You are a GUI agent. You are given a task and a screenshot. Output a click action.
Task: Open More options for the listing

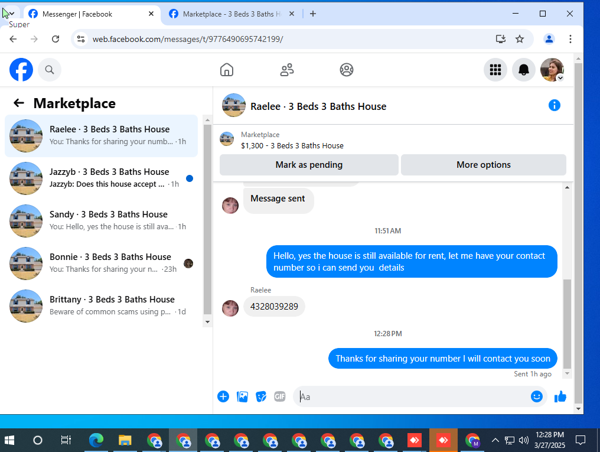483,165
